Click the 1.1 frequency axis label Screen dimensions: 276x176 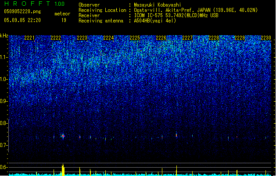pos(4,57)
